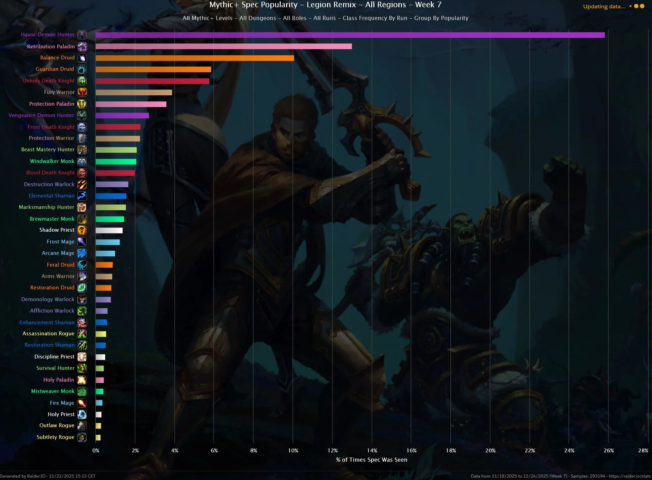This screenshot has width=652, height=480.
Task: Click the Protection Paladin label
Action: [x=52, y=104]
